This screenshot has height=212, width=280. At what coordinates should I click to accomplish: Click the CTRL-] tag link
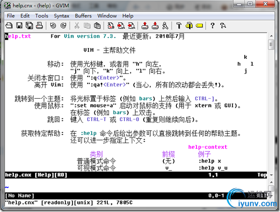coord(204,99)
